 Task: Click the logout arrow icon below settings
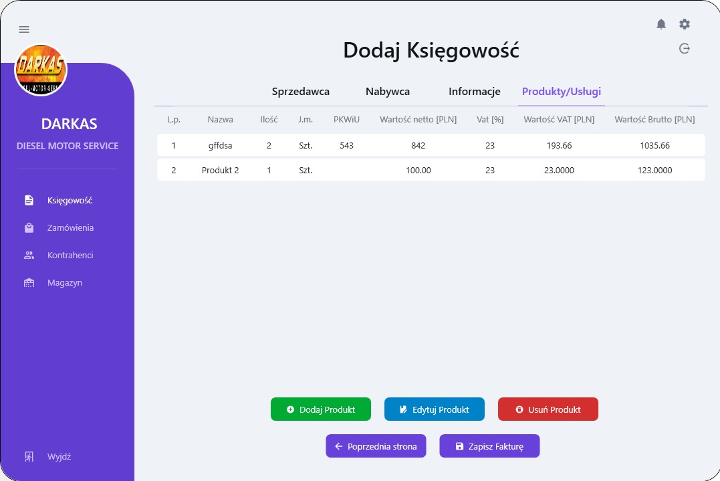(x=684, y=48)
